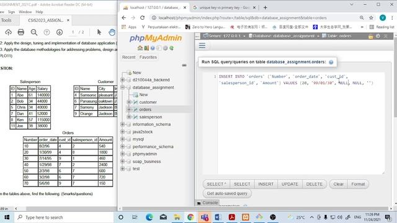The width and height of the screenshot is (397, 223).
Task: Reload the browser page
Action: [142, 18]
